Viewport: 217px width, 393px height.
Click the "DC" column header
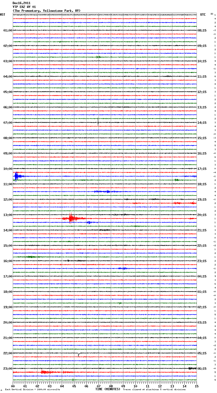click(212, 14)
